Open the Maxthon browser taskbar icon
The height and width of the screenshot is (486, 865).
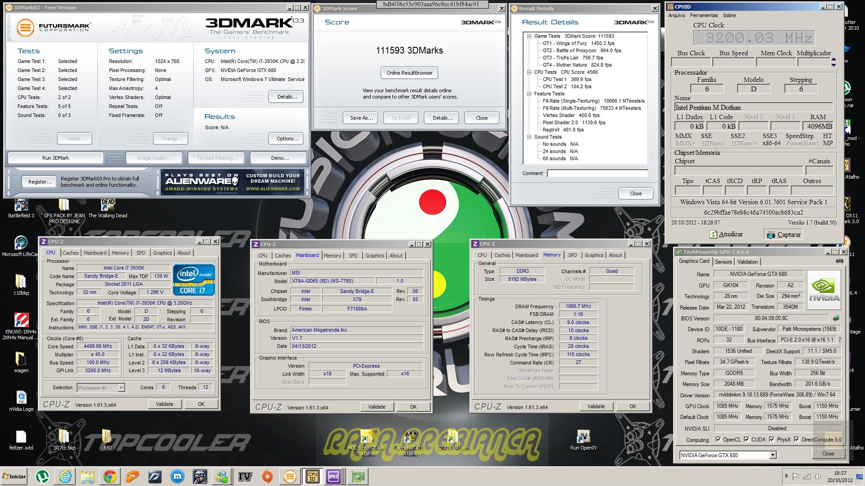coord(178,477)
